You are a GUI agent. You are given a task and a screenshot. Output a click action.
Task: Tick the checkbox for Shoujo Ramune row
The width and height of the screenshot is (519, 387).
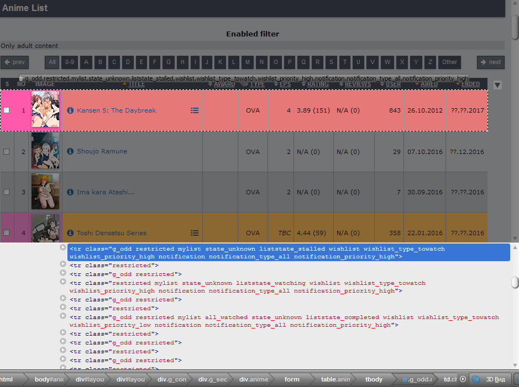(7, 151)
